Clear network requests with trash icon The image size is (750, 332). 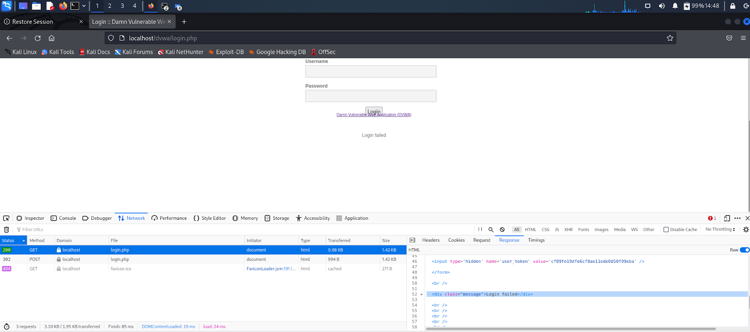[7, 230]
